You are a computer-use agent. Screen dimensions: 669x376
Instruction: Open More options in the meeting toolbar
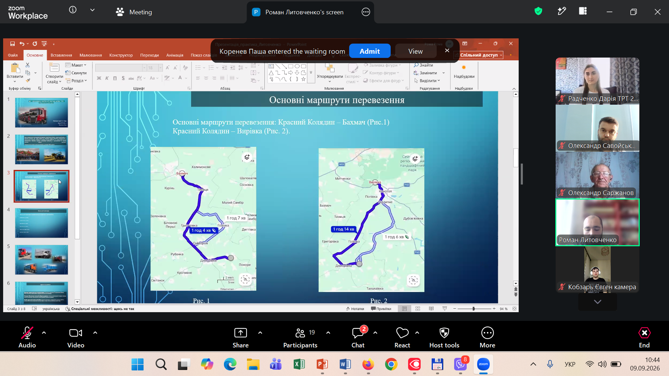[487, 338]
